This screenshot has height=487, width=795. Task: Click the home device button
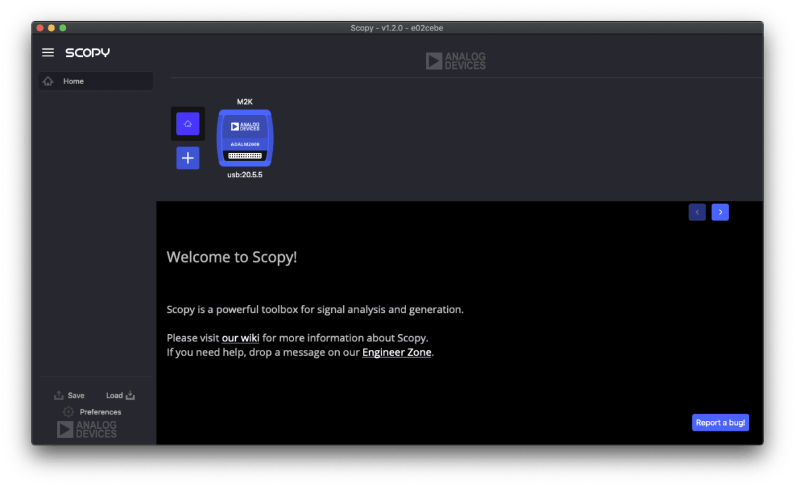(x=187, y=124)
